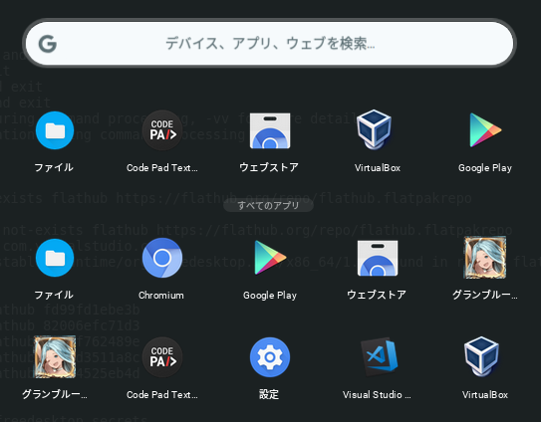Screen dimensions: 541x422
Task: Launch VirtualBox from the suggested apps row
Action: coord(375,129)
